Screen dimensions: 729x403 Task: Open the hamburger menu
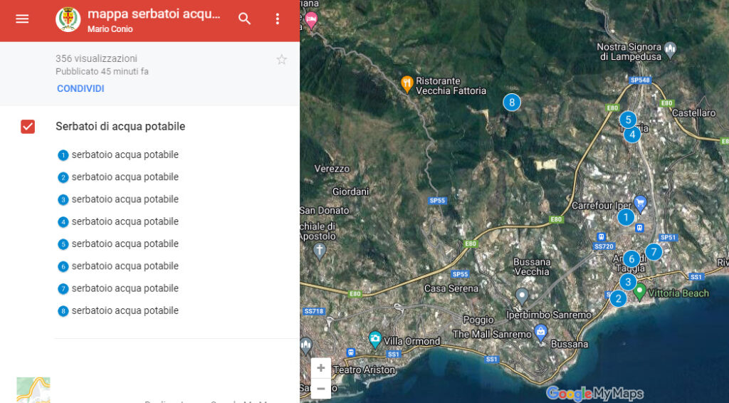[22, 19]
